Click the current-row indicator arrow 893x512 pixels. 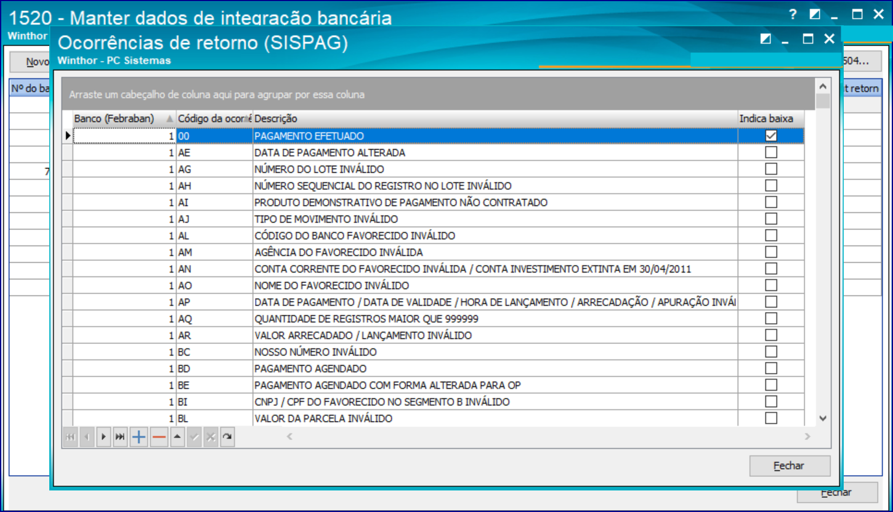[68, 136]
